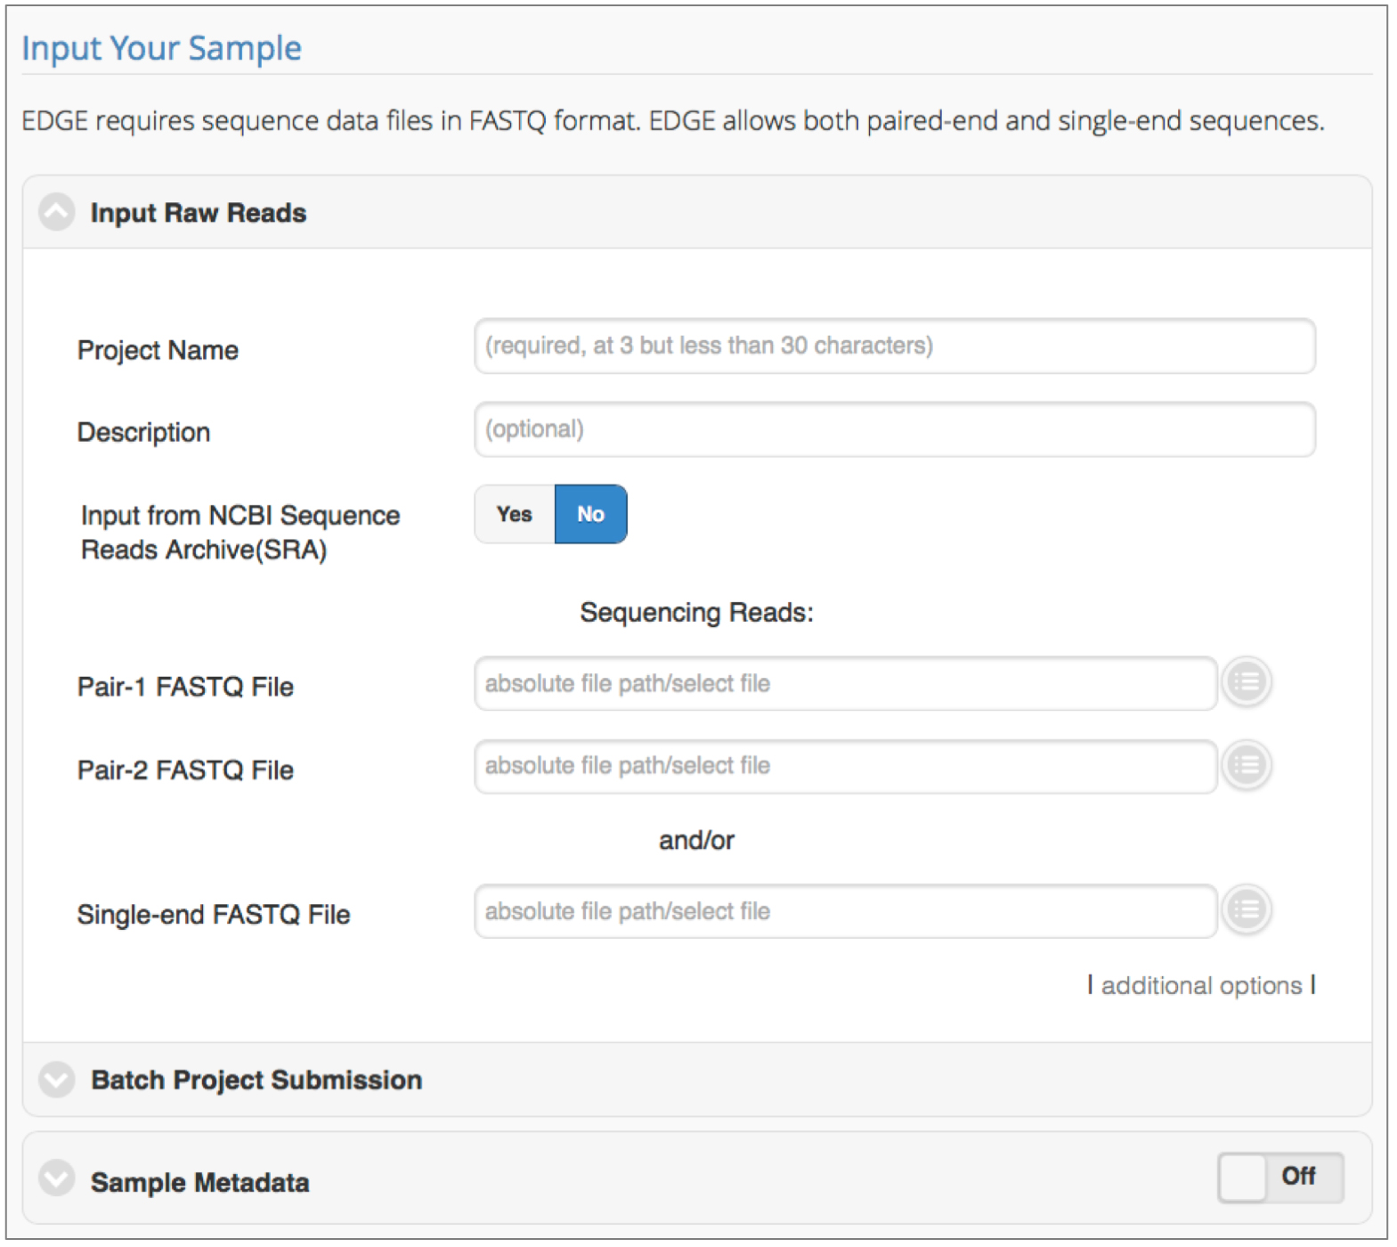Click the Sequencing Reads: label
The image size is (1397, 1247).
696,613
